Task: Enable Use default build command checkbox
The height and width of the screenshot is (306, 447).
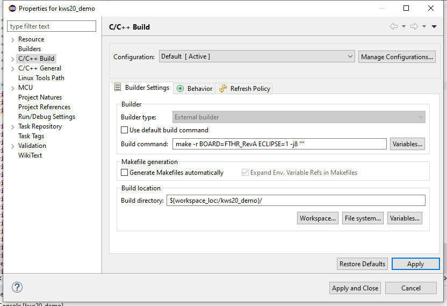Action: point(125,130)
